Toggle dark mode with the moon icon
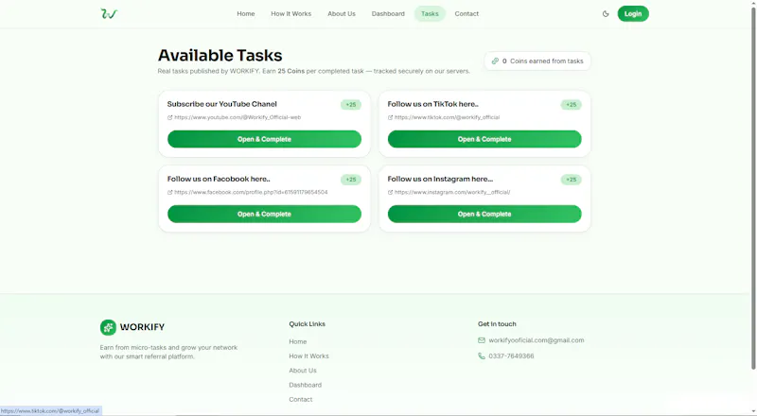Screen dimensions: 757x416 pyautogui.click(x=606, y=14)
